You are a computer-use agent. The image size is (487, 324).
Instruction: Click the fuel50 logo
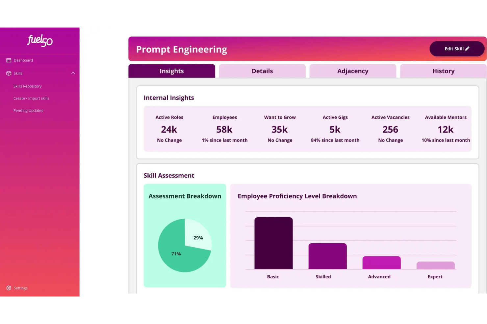pos(40,40)
